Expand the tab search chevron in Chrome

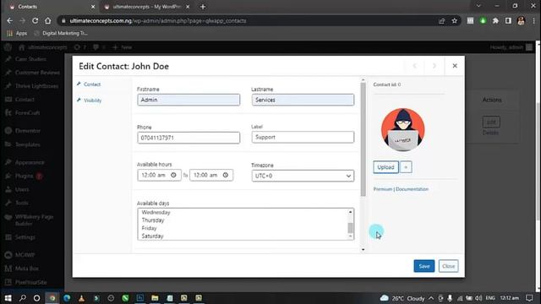478,6
